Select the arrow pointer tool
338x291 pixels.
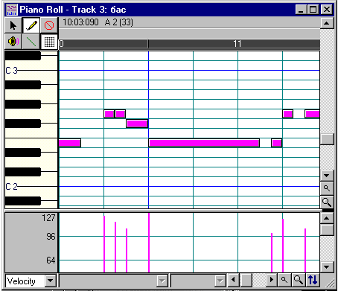(x=13, y=25)
